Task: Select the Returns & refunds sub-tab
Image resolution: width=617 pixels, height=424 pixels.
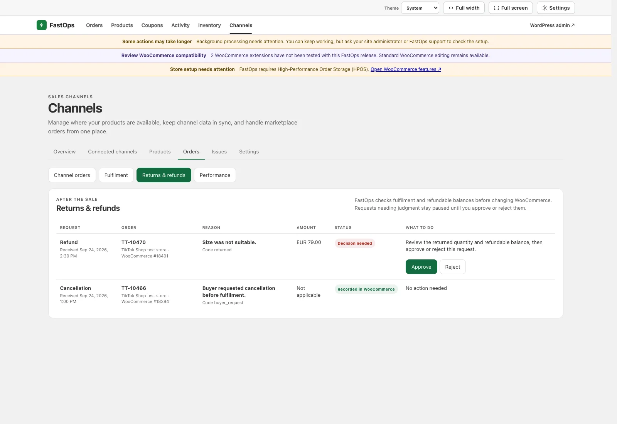Action: (164, 175)
